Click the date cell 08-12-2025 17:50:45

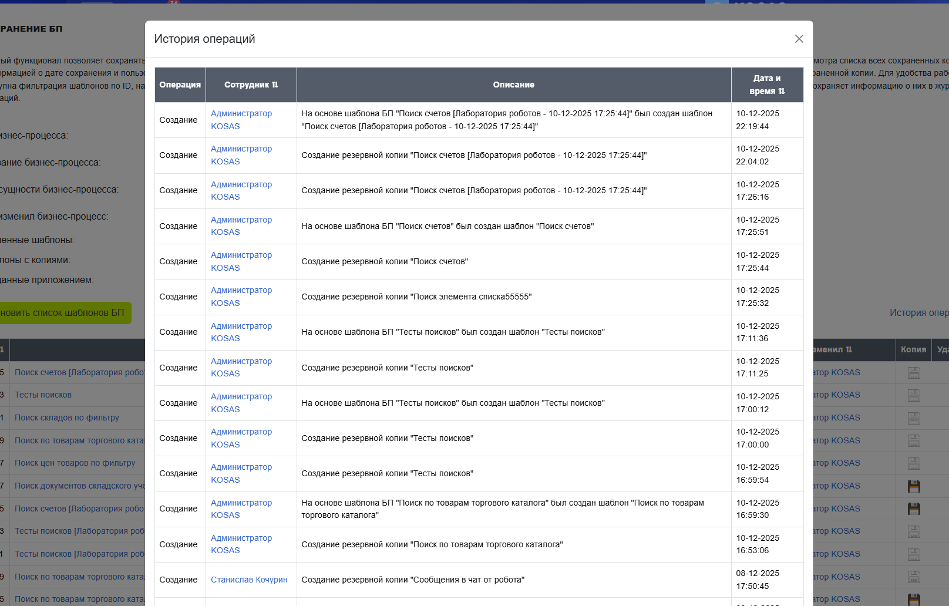[x=767, y=580]
